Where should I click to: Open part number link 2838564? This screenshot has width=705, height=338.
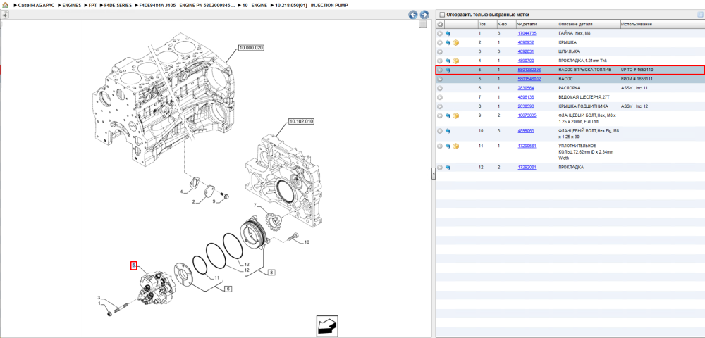pyautogui.click(x=526, y=88)
